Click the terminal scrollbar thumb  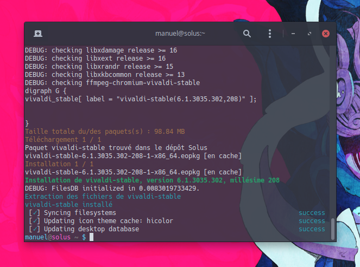[333, 229]
